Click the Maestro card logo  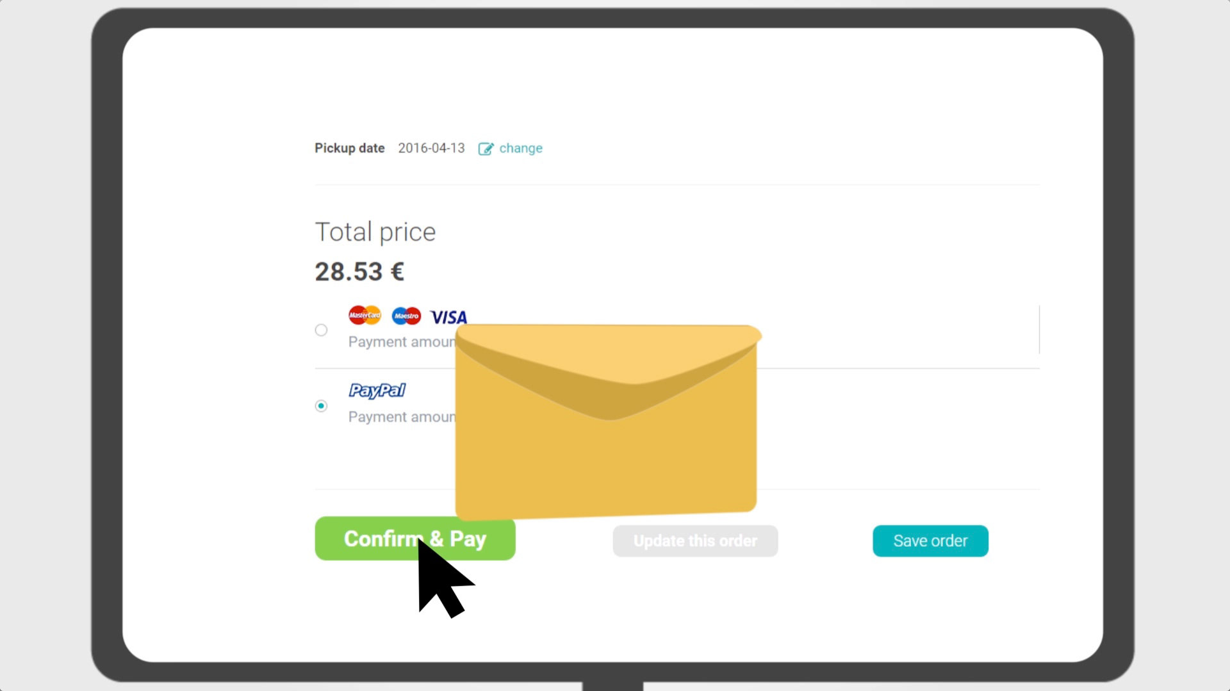[x=406, y=316]
